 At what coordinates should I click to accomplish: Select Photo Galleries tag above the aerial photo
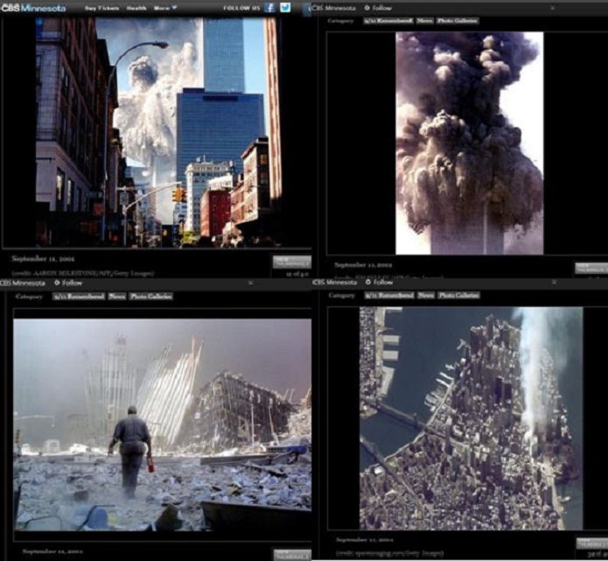click(x=460, y=296)
